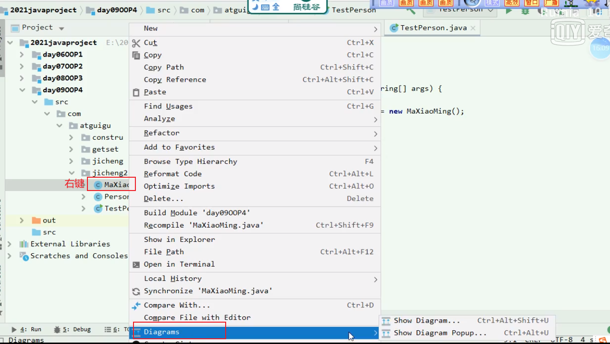Screen dimensions: 610x344
Task: Choose Compare File with Editor
Action: click(x=255, y=318)
